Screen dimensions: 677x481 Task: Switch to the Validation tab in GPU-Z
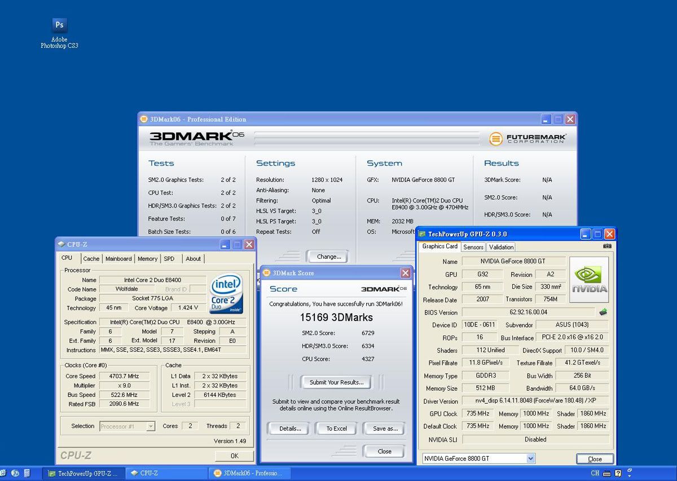point(501,247)
